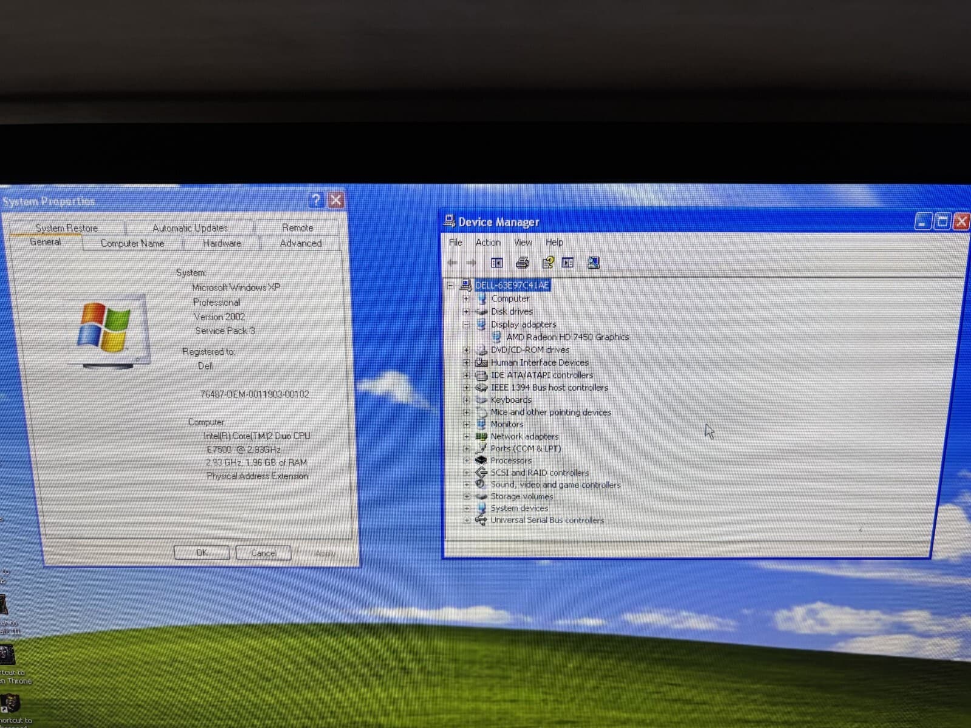Expand the Processors tree node
Screen dimensions: 971x728
point(465,460)
